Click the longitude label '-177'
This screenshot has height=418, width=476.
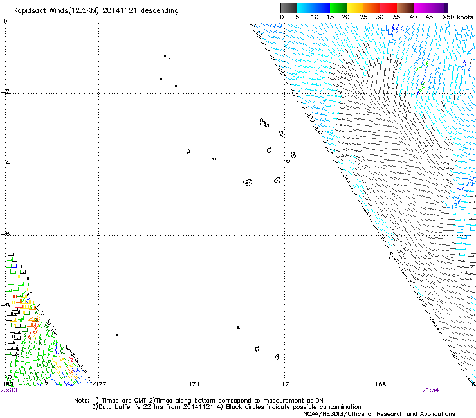[x=99, y=385]
